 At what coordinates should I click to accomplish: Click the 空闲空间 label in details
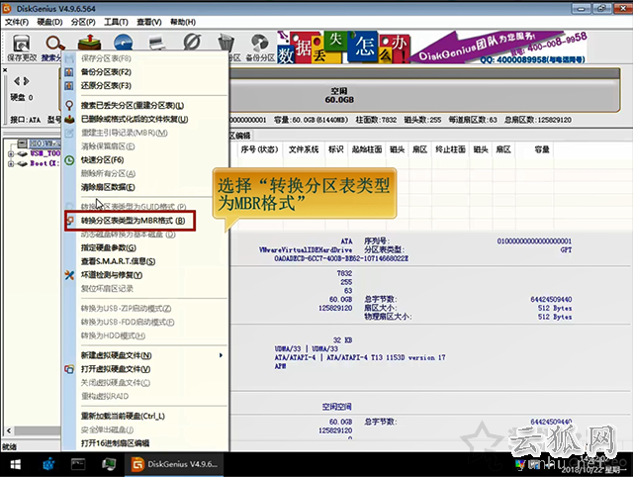coord(336,407)
